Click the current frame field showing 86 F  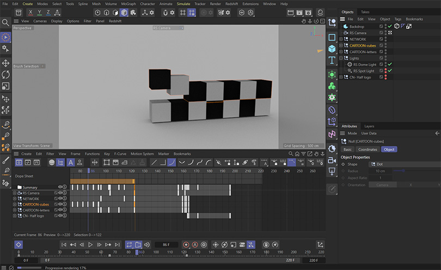[166, 245]
